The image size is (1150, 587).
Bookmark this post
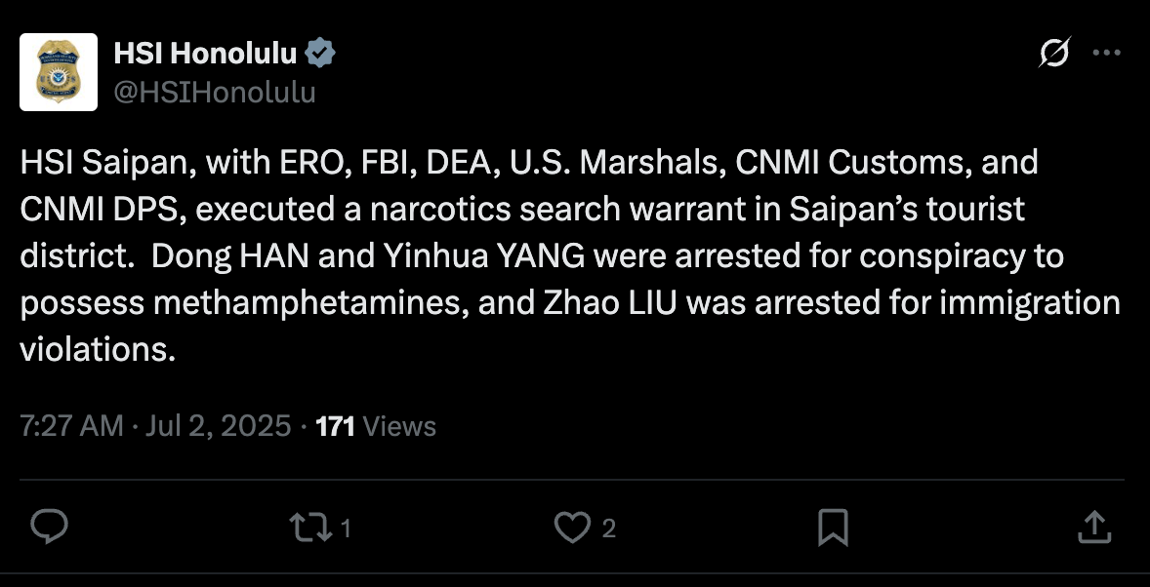coord(833,528)
